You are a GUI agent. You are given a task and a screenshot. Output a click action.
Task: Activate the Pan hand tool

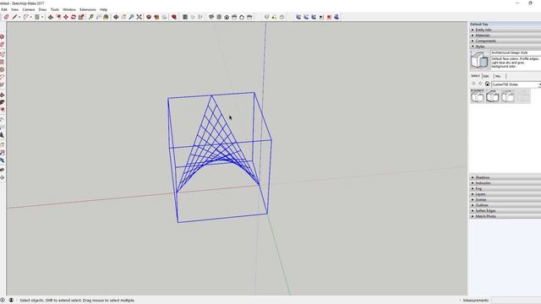123,17
